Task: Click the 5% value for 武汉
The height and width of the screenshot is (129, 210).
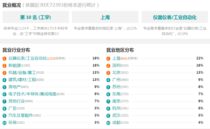Action: [x=201, y=115]
